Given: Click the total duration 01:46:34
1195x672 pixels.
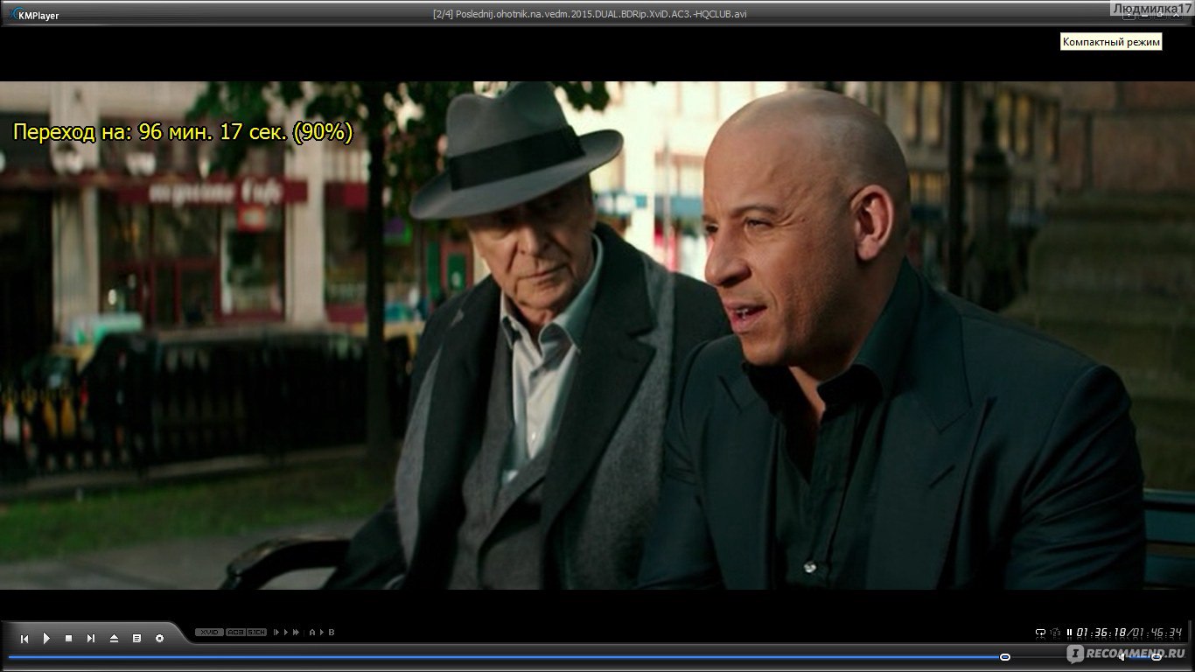Looking at the screenshot, I should 1157,632.
